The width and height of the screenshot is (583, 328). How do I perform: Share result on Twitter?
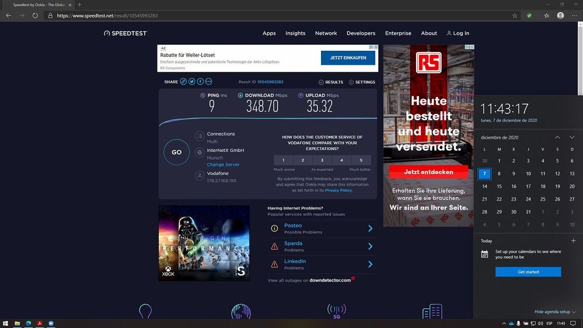192,82
